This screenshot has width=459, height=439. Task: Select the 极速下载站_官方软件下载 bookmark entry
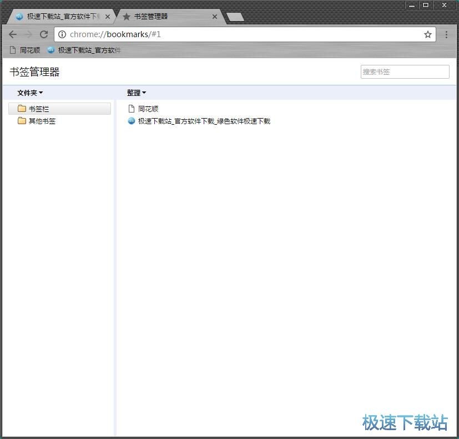click(x=199, y=121)
